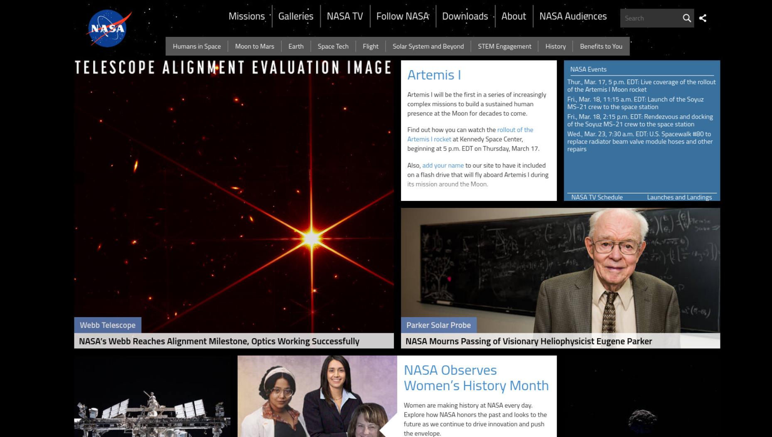Viewport: 772px width, 437px height.
Task: Open the Follow NASA menu
Action: [403, 16]
